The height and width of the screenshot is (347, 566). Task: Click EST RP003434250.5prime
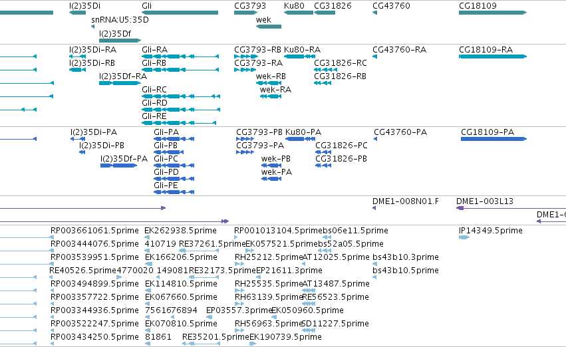coord(94,337)
